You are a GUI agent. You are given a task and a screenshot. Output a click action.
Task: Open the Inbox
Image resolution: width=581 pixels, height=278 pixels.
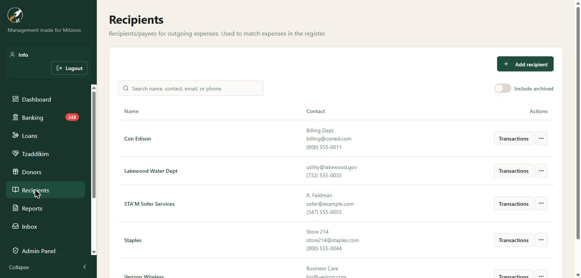pyautogui.click(x=46, y=226)
